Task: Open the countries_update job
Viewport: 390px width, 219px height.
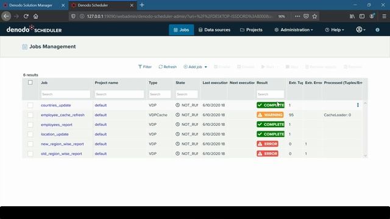Action: (55, 105)
